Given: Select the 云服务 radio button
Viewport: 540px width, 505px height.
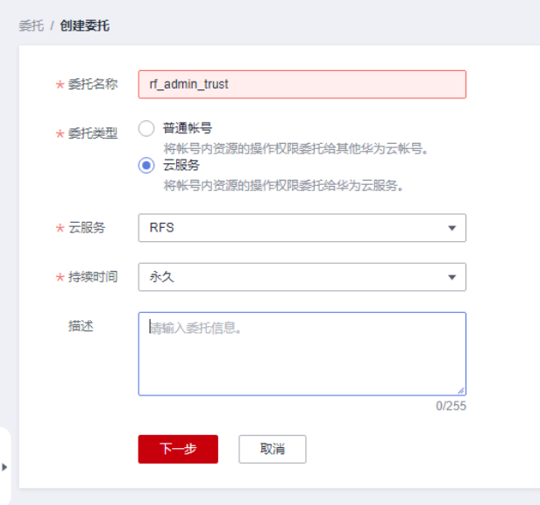Looking at the screenshot, I should 146,166.
